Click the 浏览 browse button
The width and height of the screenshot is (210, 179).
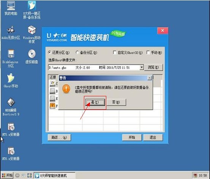point(153,67)
